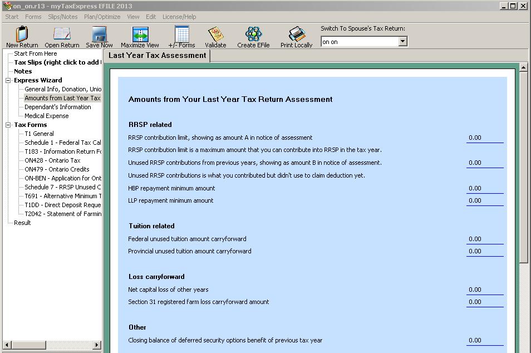Click the tree panel's scroll left arrow
The height and width of the screenshot is (353, 531).
pyautogui.click(x=7, y=345)
